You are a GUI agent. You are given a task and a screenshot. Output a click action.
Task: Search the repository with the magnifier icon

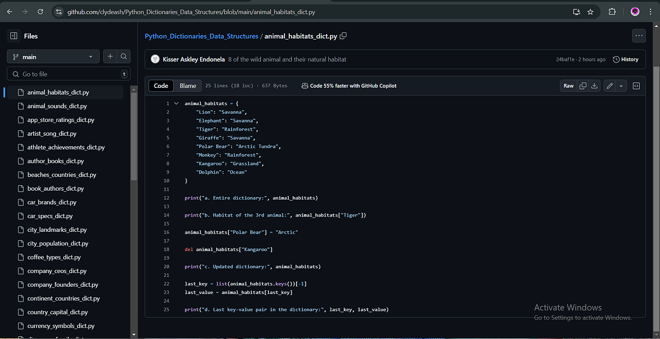click(x=123, y=56)
